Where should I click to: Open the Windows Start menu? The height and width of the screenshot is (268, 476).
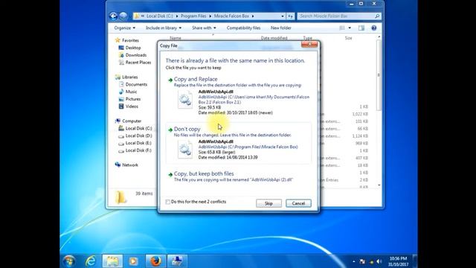[69, 261]
